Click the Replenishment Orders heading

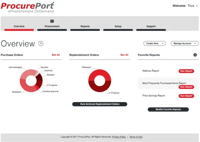click(84, 55)
